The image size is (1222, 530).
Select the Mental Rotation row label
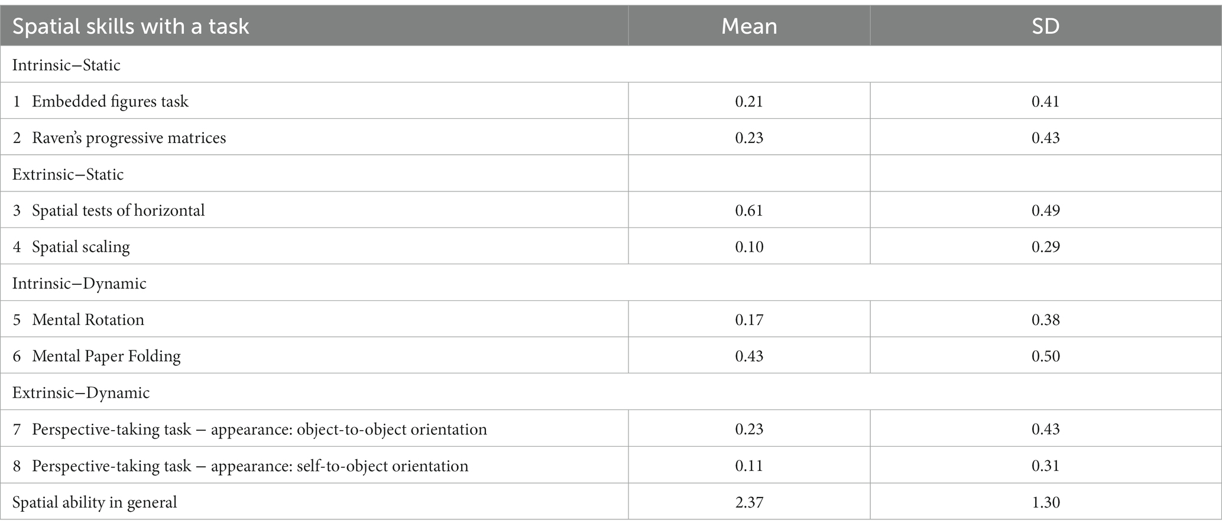(x=88, y=320)
